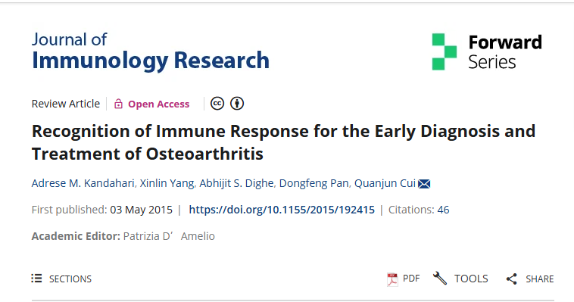Click the Creative Commons CC icon
This screenshot has width=574, height=302.
coord(217,104)
